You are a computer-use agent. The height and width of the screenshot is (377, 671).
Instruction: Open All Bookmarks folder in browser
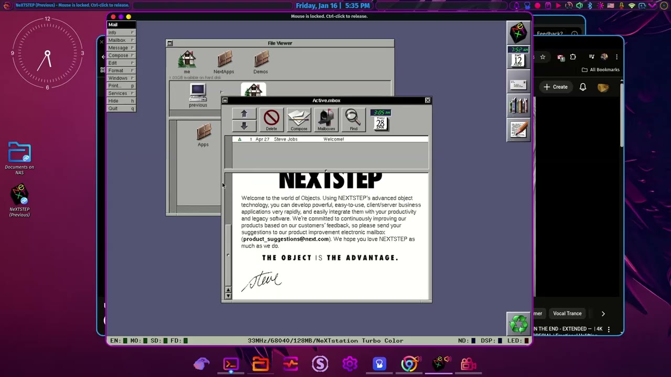coord(600,70)
